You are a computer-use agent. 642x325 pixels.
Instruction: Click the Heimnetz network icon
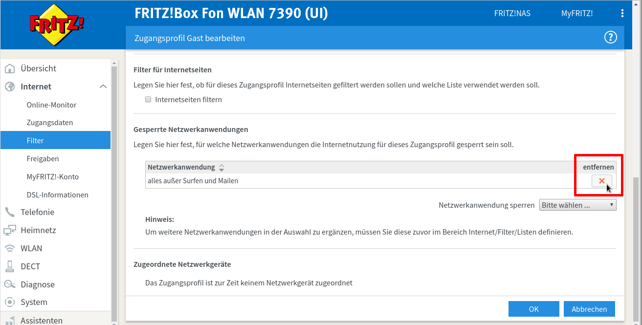pyautogui.click(x=10, y=230)
